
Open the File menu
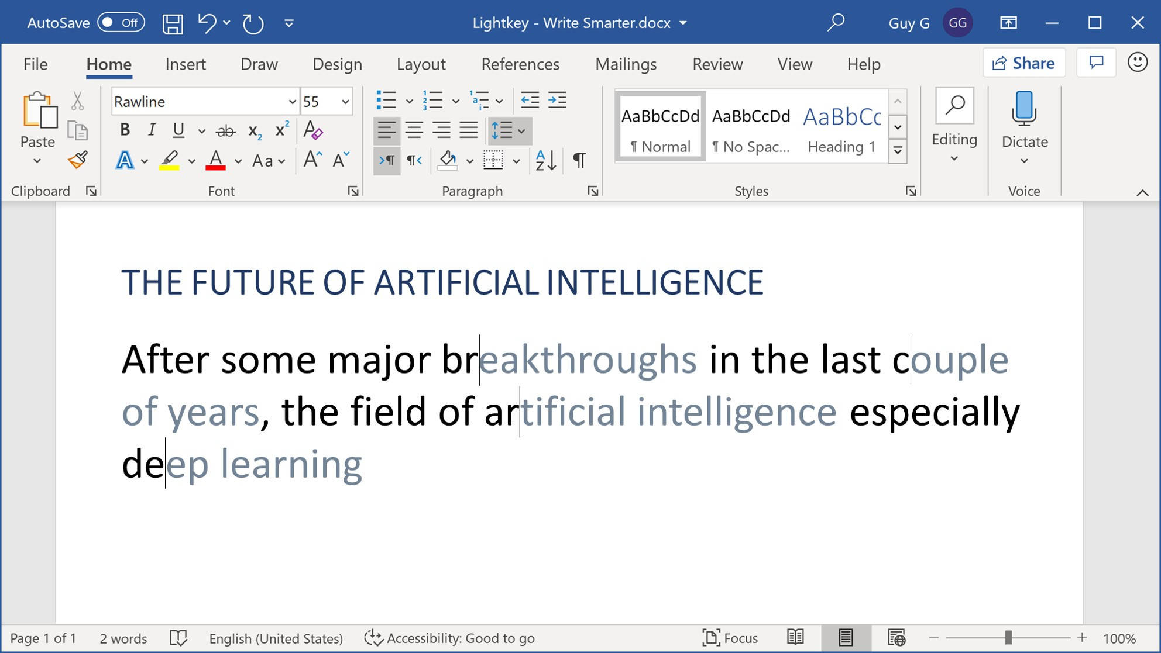[35, 64]
